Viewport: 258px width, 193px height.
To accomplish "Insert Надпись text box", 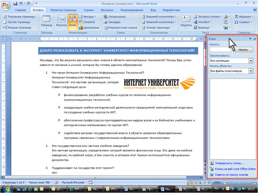I will (186, 22).
